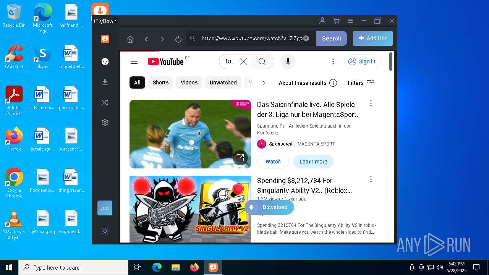The width and height of the screenshot is (489, 275).
Task: Select the Videos filter chip
Action: pos(189,82)
